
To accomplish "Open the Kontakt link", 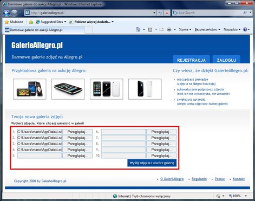I will coord(239,179).
